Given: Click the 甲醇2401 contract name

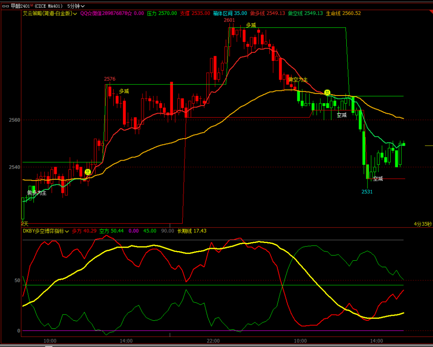Looking at the screenshot, I should coord(19,6).
